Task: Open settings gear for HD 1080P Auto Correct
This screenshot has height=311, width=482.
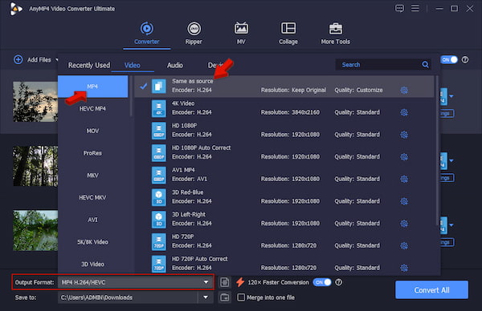Action: [x=404, y=157]
